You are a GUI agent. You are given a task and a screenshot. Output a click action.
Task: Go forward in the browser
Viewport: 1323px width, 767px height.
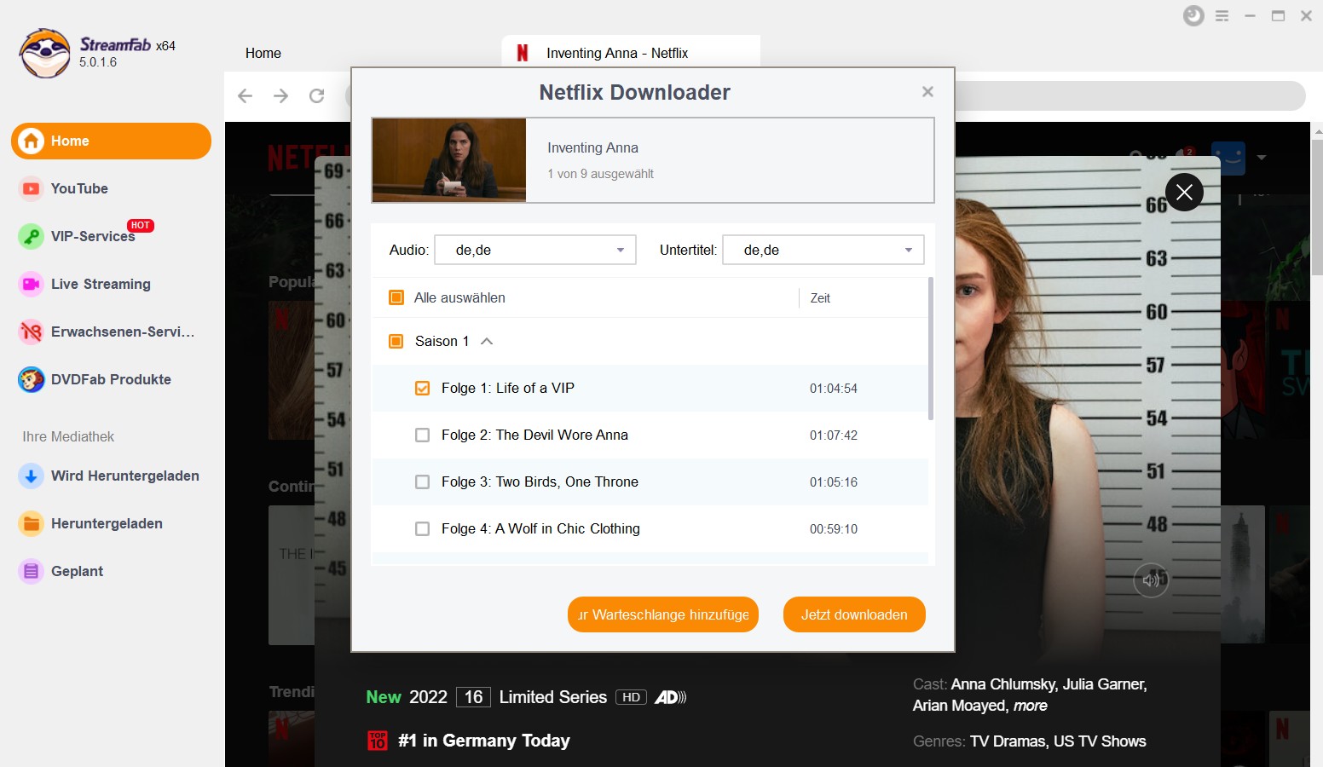[281, 95]
